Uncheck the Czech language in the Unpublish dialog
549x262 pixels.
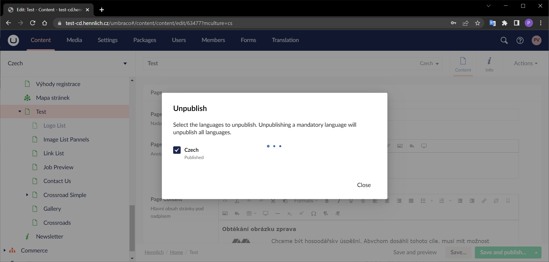177,150
